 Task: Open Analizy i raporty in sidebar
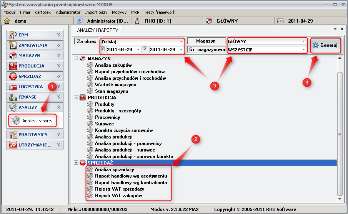32,121
